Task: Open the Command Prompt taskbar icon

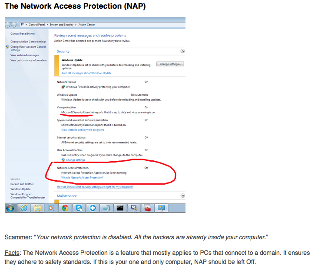Action: point(120,208)
